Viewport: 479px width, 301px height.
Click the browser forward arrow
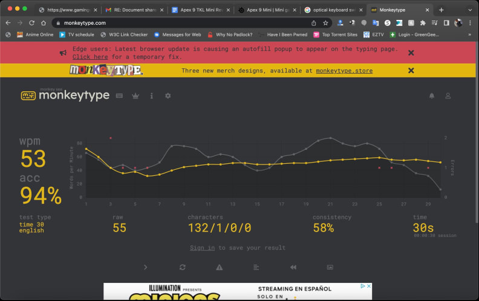pyautogui.click(x=20, y=23)
